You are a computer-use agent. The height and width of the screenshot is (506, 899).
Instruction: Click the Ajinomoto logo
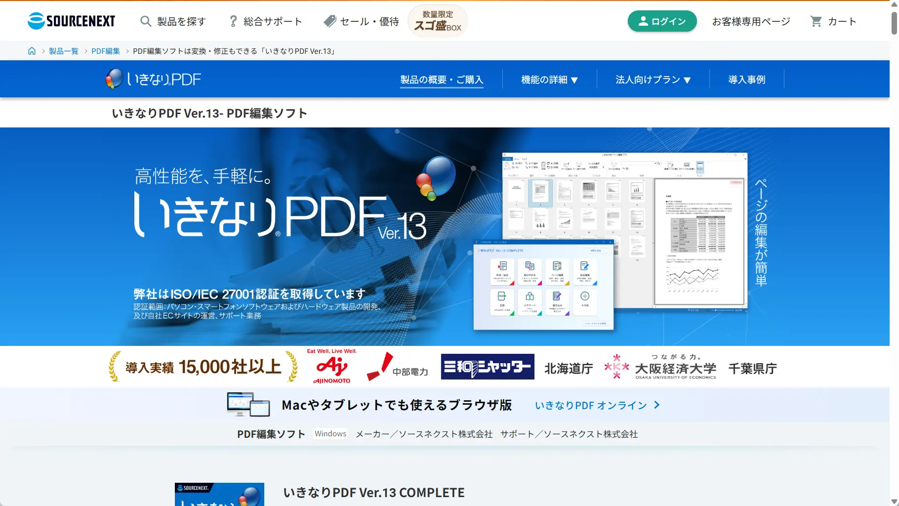[x=331, y=366]
